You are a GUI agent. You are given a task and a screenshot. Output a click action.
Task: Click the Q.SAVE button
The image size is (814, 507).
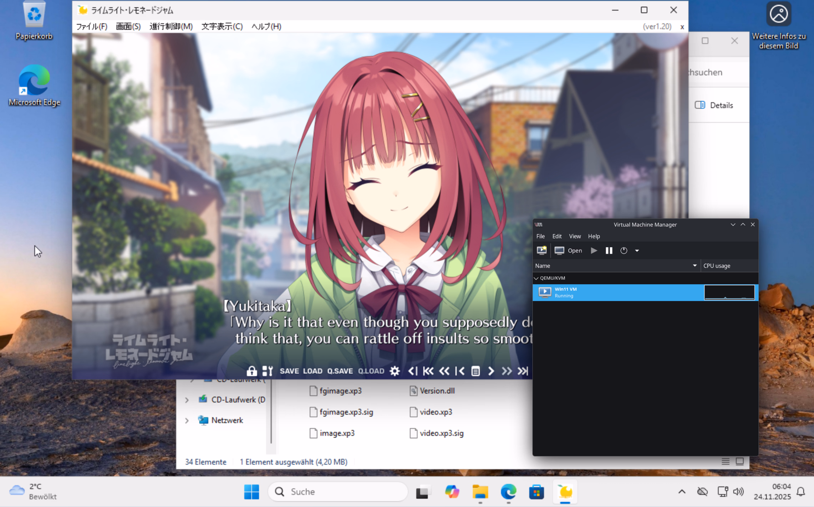340,371
